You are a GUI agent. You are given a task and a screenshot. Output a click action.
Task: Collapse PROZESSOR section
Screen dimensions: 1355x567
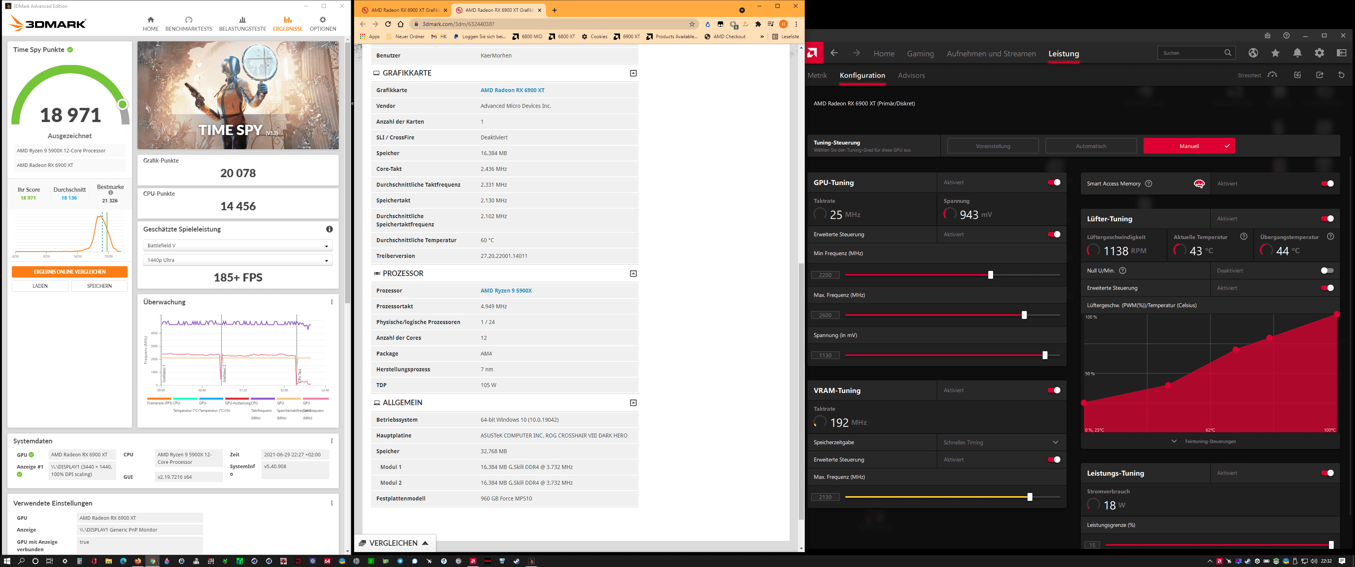[633, 274]
